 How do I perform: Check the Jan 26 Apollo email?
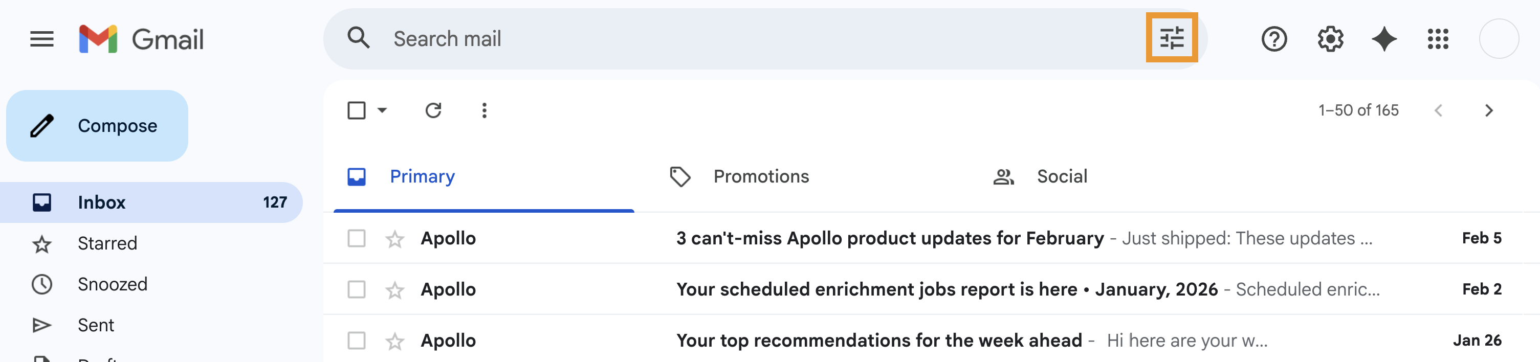[356, 341]
